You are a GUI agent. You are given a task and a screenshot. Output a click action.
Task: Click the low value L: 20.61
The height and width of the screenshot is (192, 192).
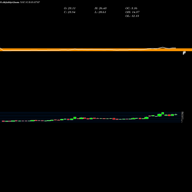[x=100, y=12]
